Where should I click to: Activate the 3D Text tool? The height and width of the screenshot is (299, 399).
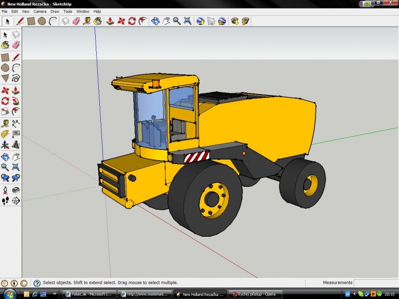16,145
